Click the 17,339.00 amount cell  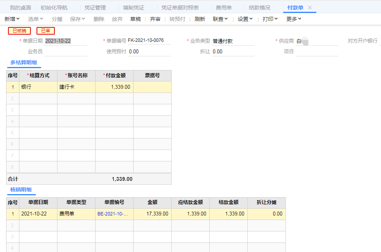coord(152,214)
